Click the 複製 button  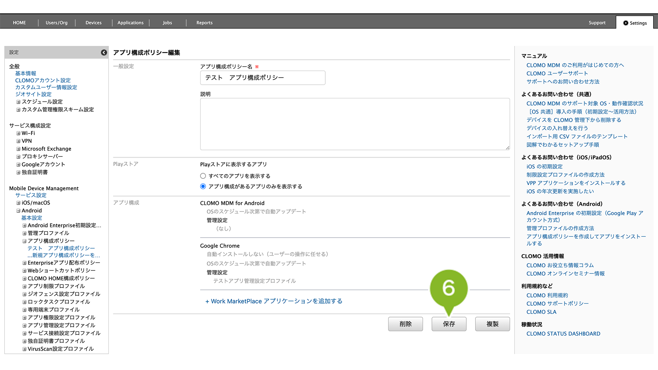click(x=492, y=324)
